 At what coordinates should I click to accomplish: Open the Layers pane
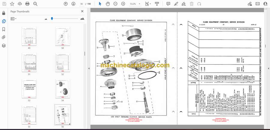(x=4, y=45)
